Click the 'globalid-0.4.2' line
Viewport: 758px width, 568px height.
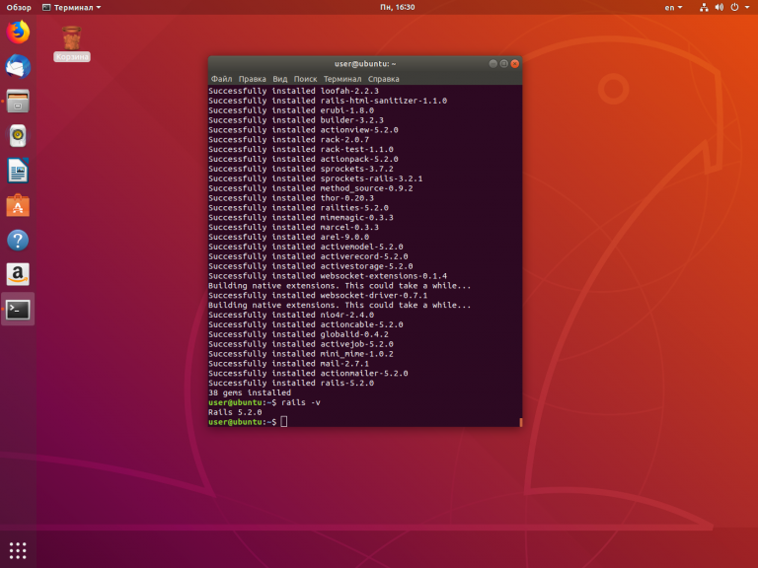pyautogui.click(x=298, y=334)
